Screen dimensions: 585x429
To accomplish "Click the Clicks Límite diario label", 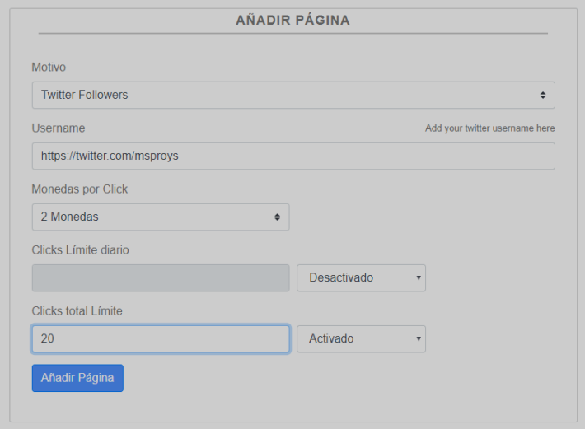I will (80, 250).
